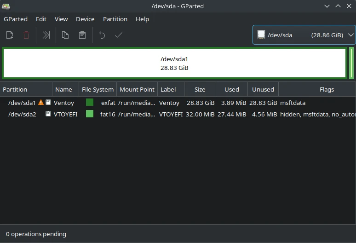Click the red Delete partition trash icon
The height and width of the screenshot is (243, 356).
click(26, 35)
